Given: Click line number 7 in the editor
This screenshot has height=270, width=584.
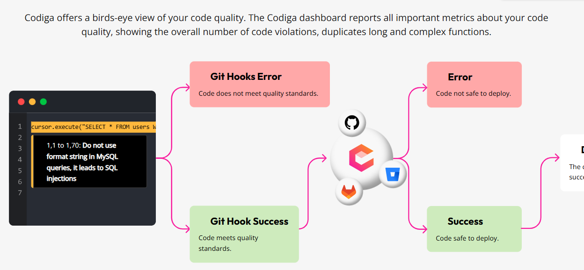Looking at the screenshot, I should coord(20,193).
